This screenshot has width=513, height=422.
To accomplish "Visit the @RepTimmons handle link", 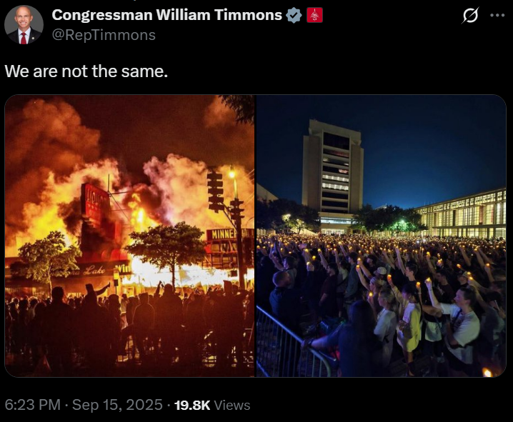I will point(104,35).
